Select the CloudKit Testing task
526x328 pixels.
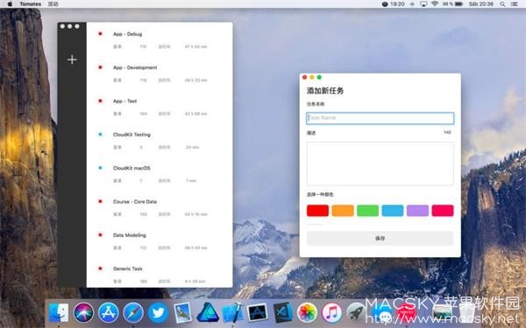tap(160, 141)
